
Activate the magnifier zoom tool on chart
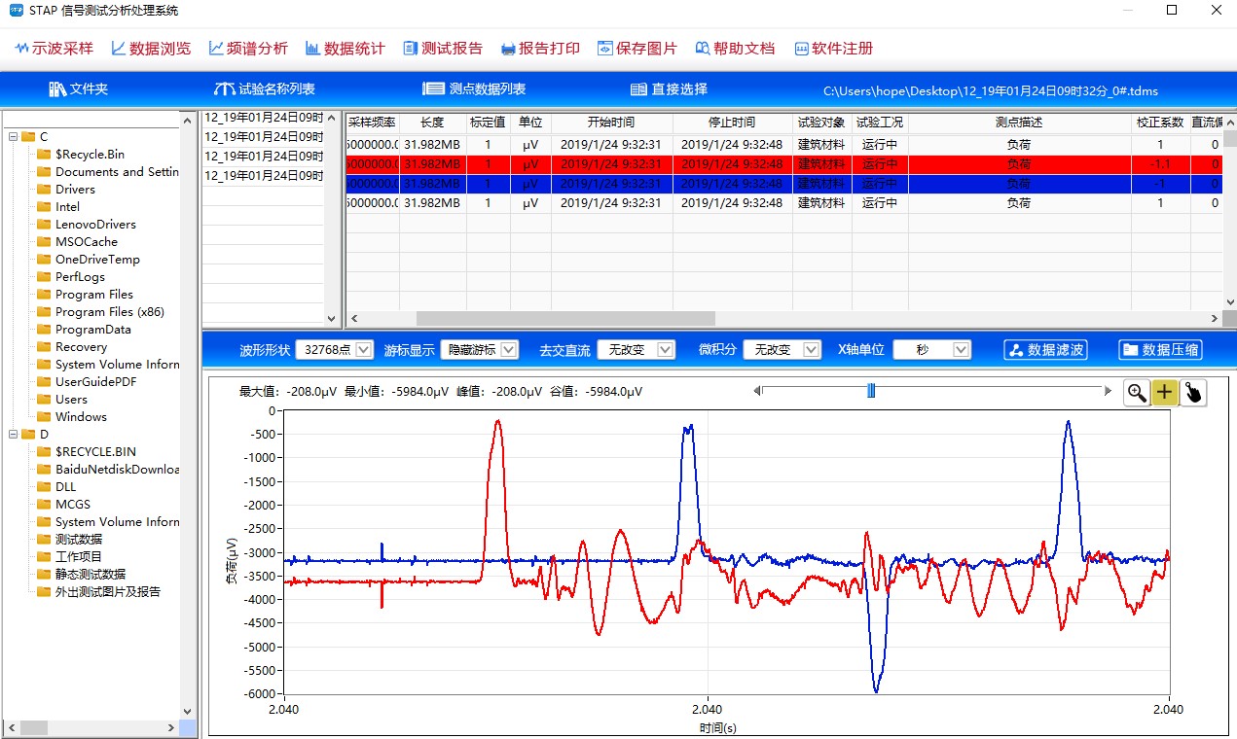coord(1137,392)
